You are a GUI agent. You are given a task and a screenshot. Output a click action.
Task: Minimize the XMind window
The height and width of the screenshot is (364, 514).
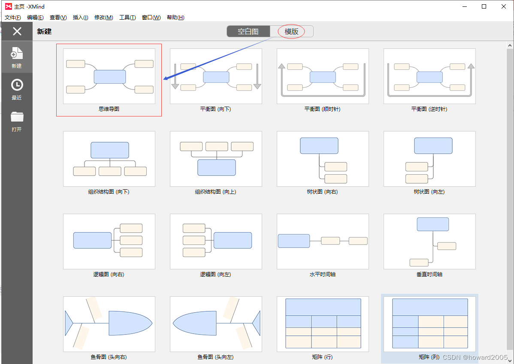click(465, 6)
